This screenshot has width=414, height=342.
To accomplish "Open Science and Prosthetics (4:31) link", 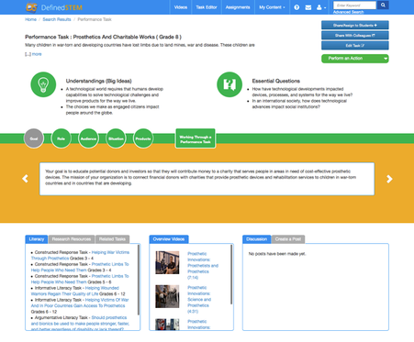I will point(199,300).
